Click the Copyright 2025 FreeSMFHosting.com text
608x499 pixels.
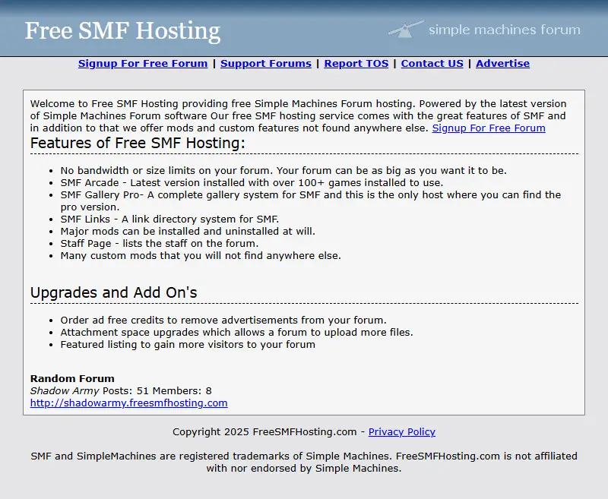tap(264, 431)
